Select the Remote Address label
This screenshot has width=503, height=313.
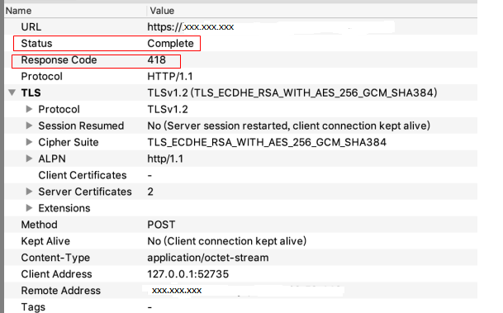click(61, 291)
